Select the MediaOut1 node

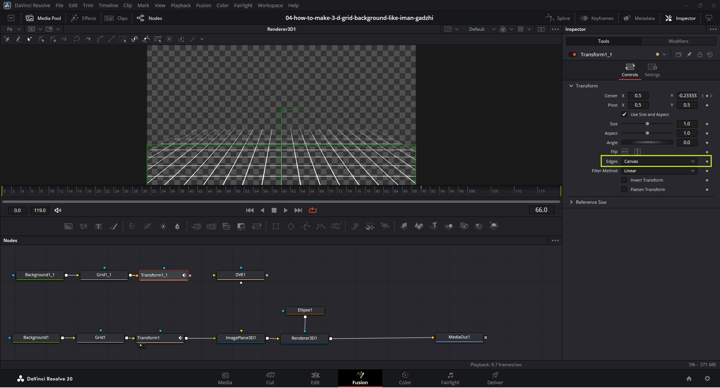pyautogui.click(x=459, y=337)
